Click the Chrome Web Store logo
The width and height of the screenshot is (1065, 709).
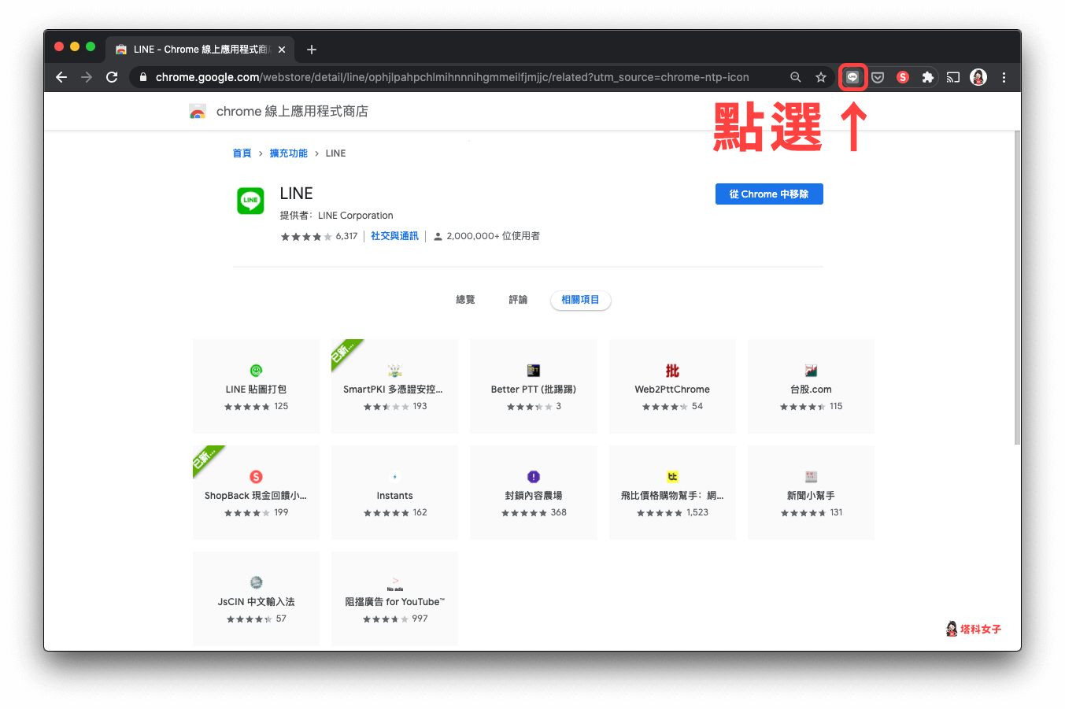pos(198,111)
